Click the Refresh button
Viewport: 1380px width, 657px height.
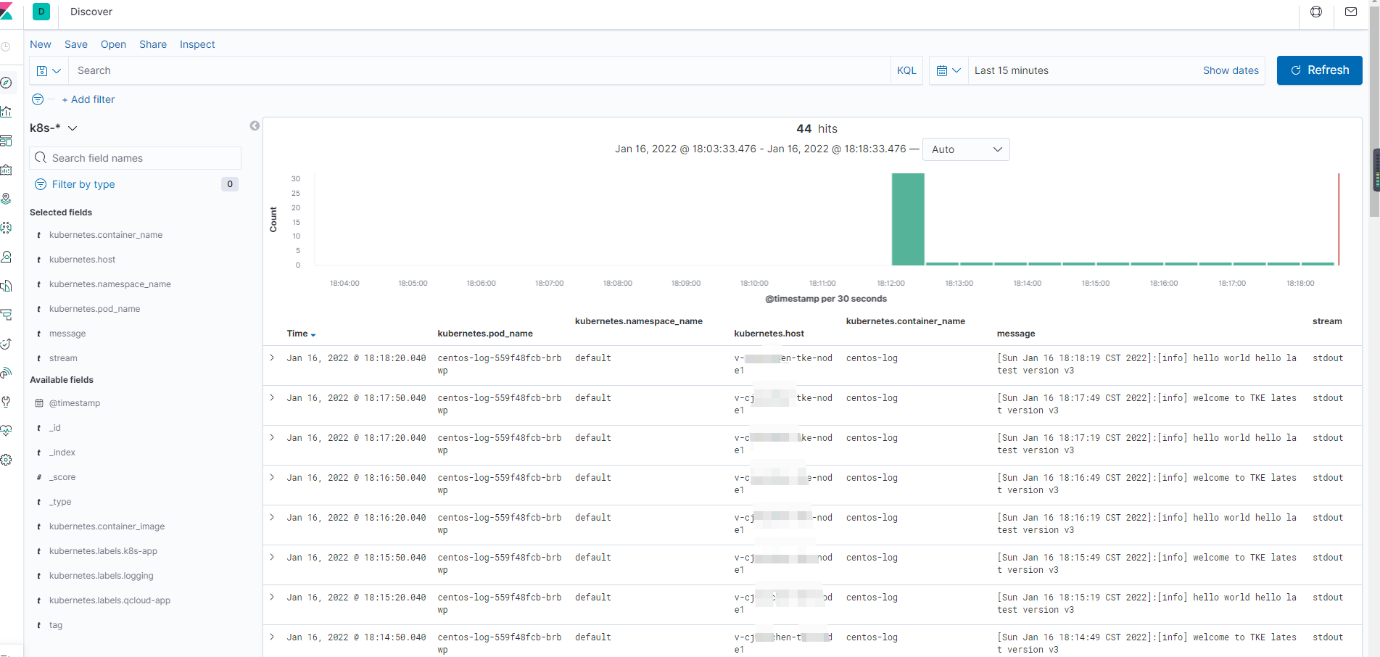pos(1319,70)
